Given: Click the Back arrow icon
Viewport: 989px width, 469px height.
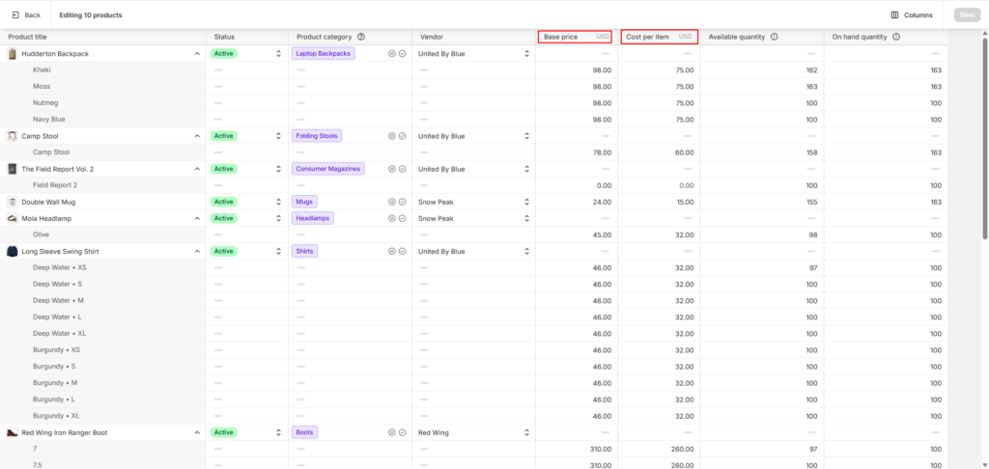Looking at the screenshot, I should click(15, 15).
